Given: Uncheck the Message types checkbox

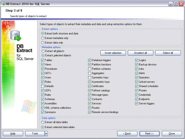Looking at the screenshot, I should click(x=89, y=95).
